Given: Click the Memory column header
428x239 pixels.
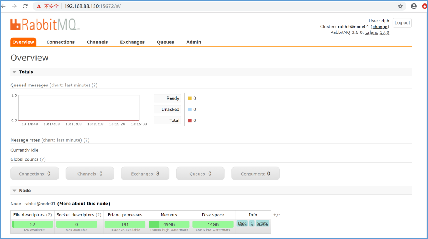Looking at the screenshot, I should [169, 215].
